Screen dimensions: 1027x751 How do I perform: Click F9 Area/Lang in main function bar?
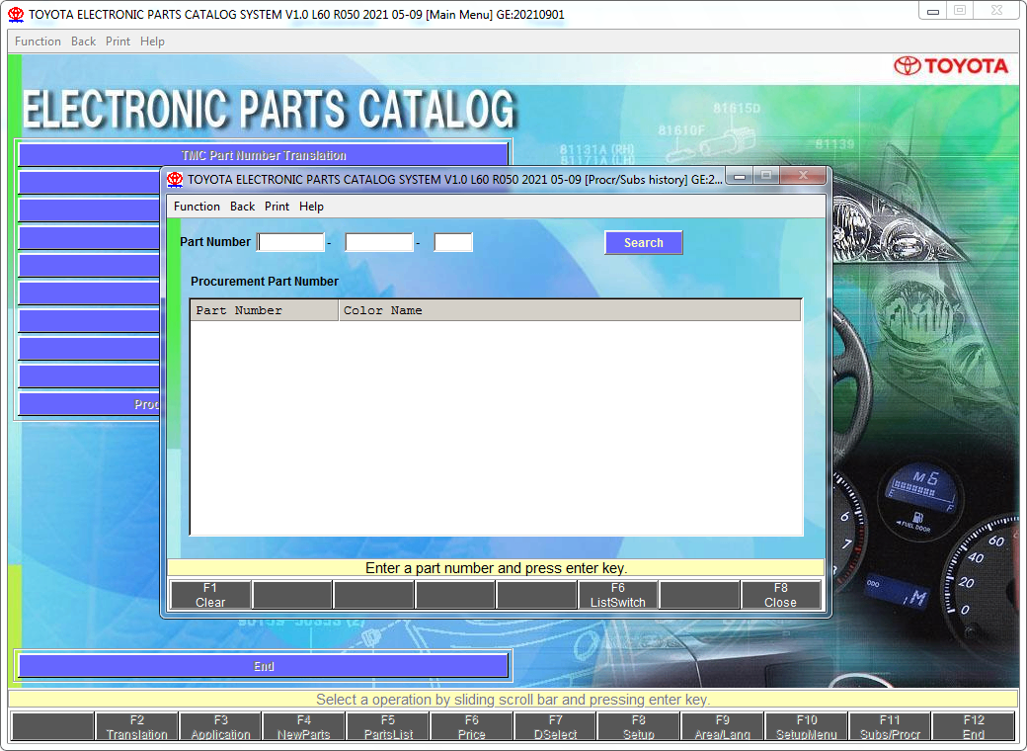[723, 726]
